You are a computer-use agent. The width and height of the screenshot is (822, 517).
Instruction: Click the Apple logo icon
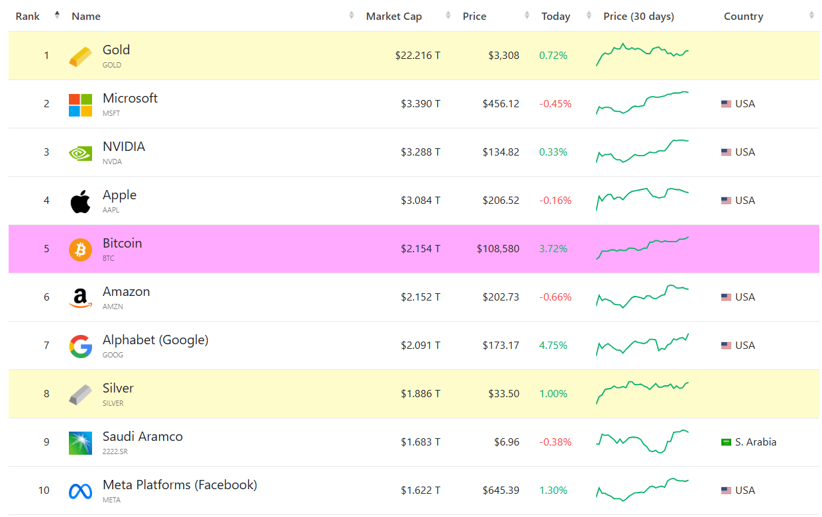tap(80, 201)
